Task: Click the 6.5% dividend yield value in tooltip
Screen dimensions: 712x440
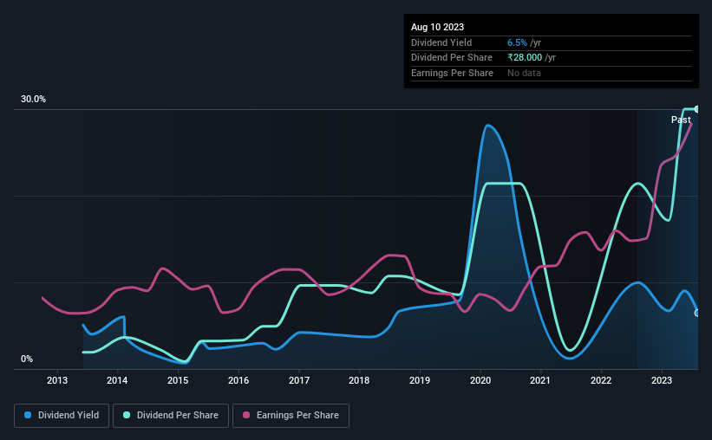Action: tap(517, 42)
